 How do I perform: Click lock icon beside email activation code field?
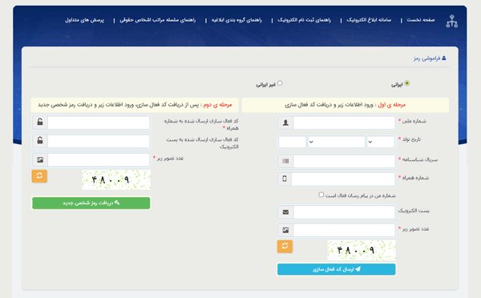(40, 141)
